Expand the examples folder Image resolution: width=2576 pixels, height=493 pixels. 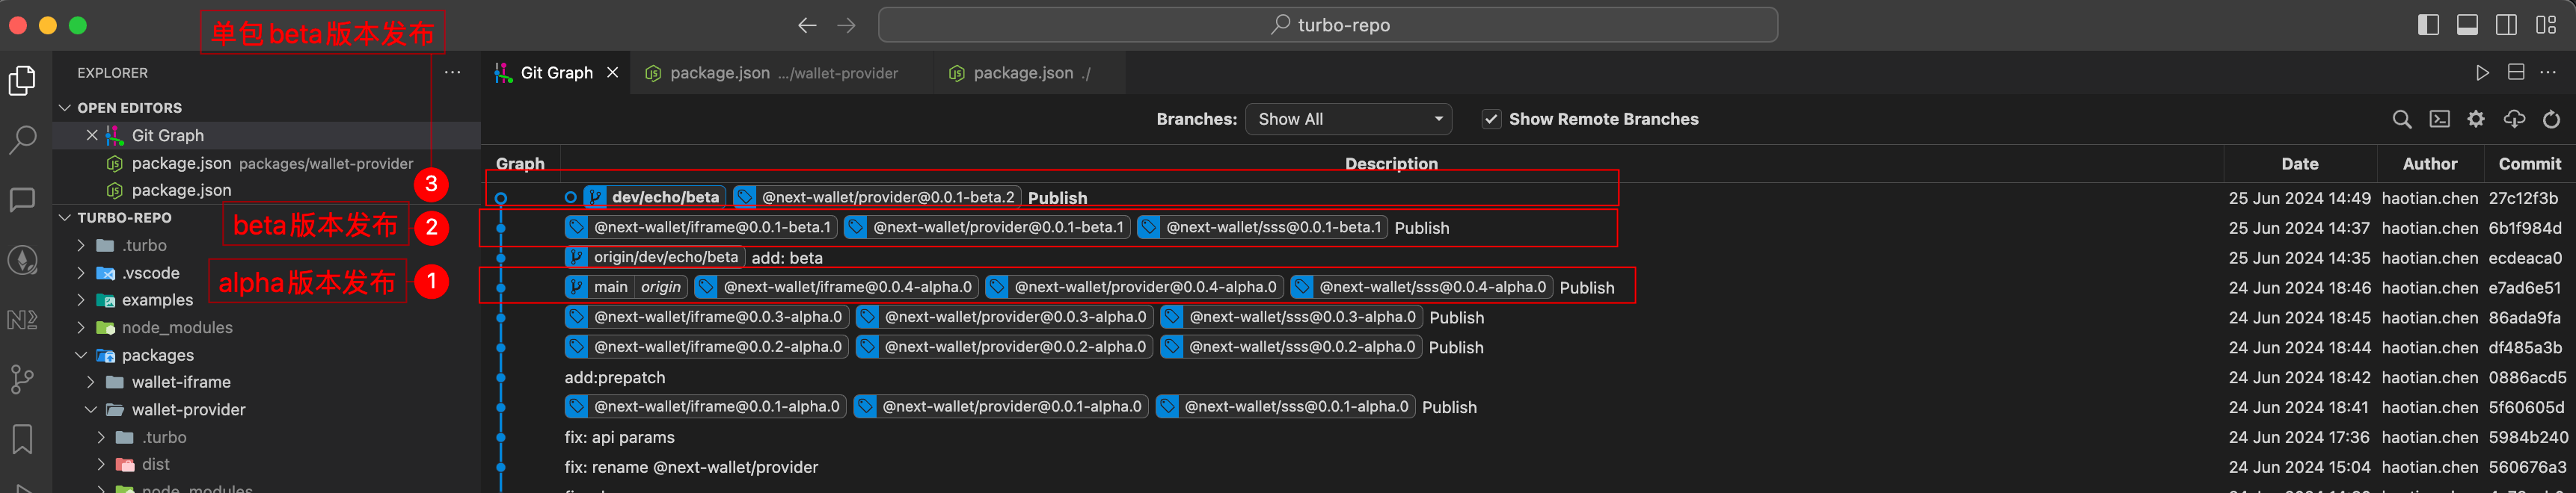pos(81,300)
